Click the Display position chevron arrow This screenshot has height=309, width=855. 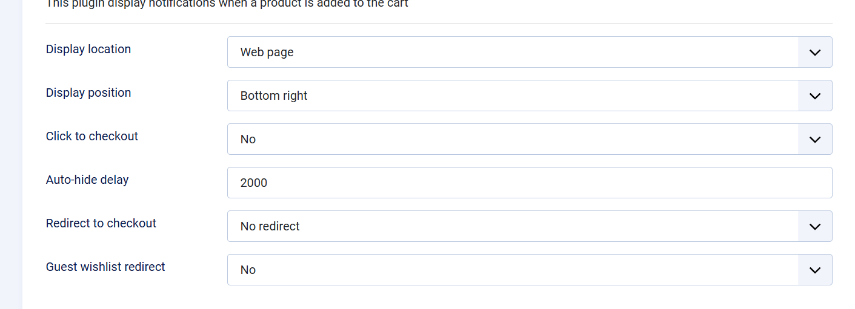(815, 96)
